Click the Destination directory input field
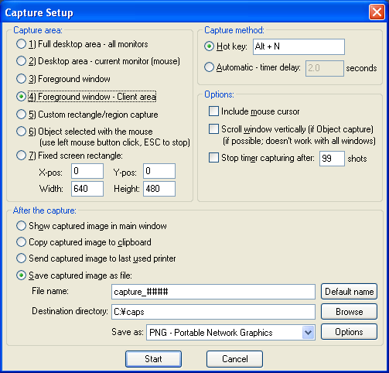Screen dimensions: 389x373 213,312
